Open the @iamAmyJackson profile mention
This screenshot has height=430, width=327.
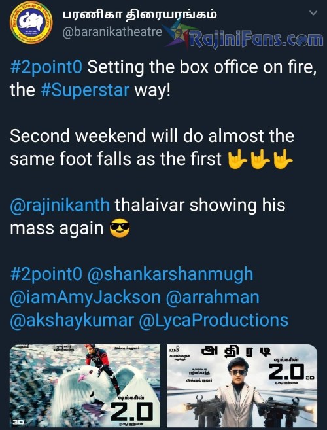click(85, 298)
